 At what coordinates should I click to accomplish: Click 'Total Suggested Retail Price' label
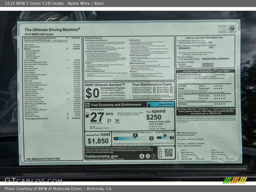(36, 118)
